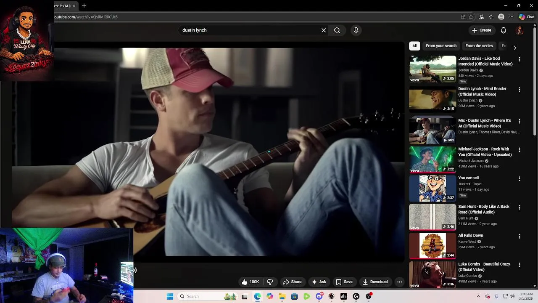The width and height of the screenshot is (538, 303).
Task: Open the green play app on taskbar
Action: click(307, 296)
